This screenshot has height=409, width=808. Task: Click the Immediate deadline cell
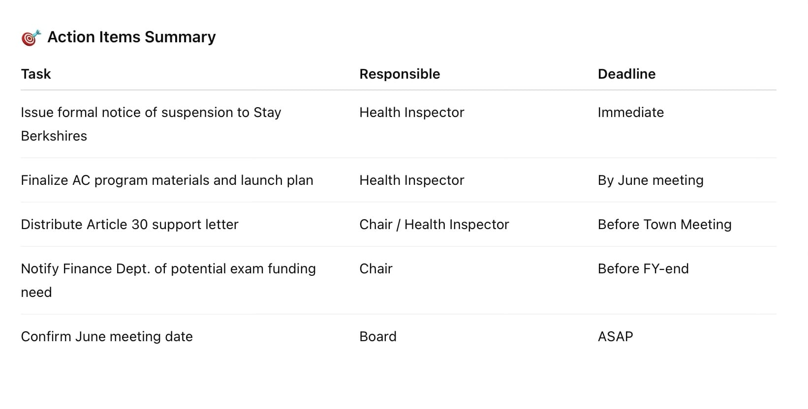(x=630, y=113)
